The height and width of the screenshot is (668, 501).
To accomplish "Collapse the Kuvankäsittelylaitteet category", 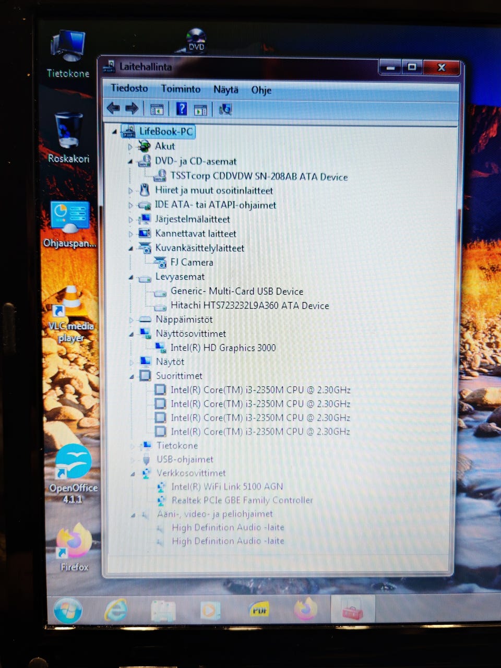I will point(131,249).
